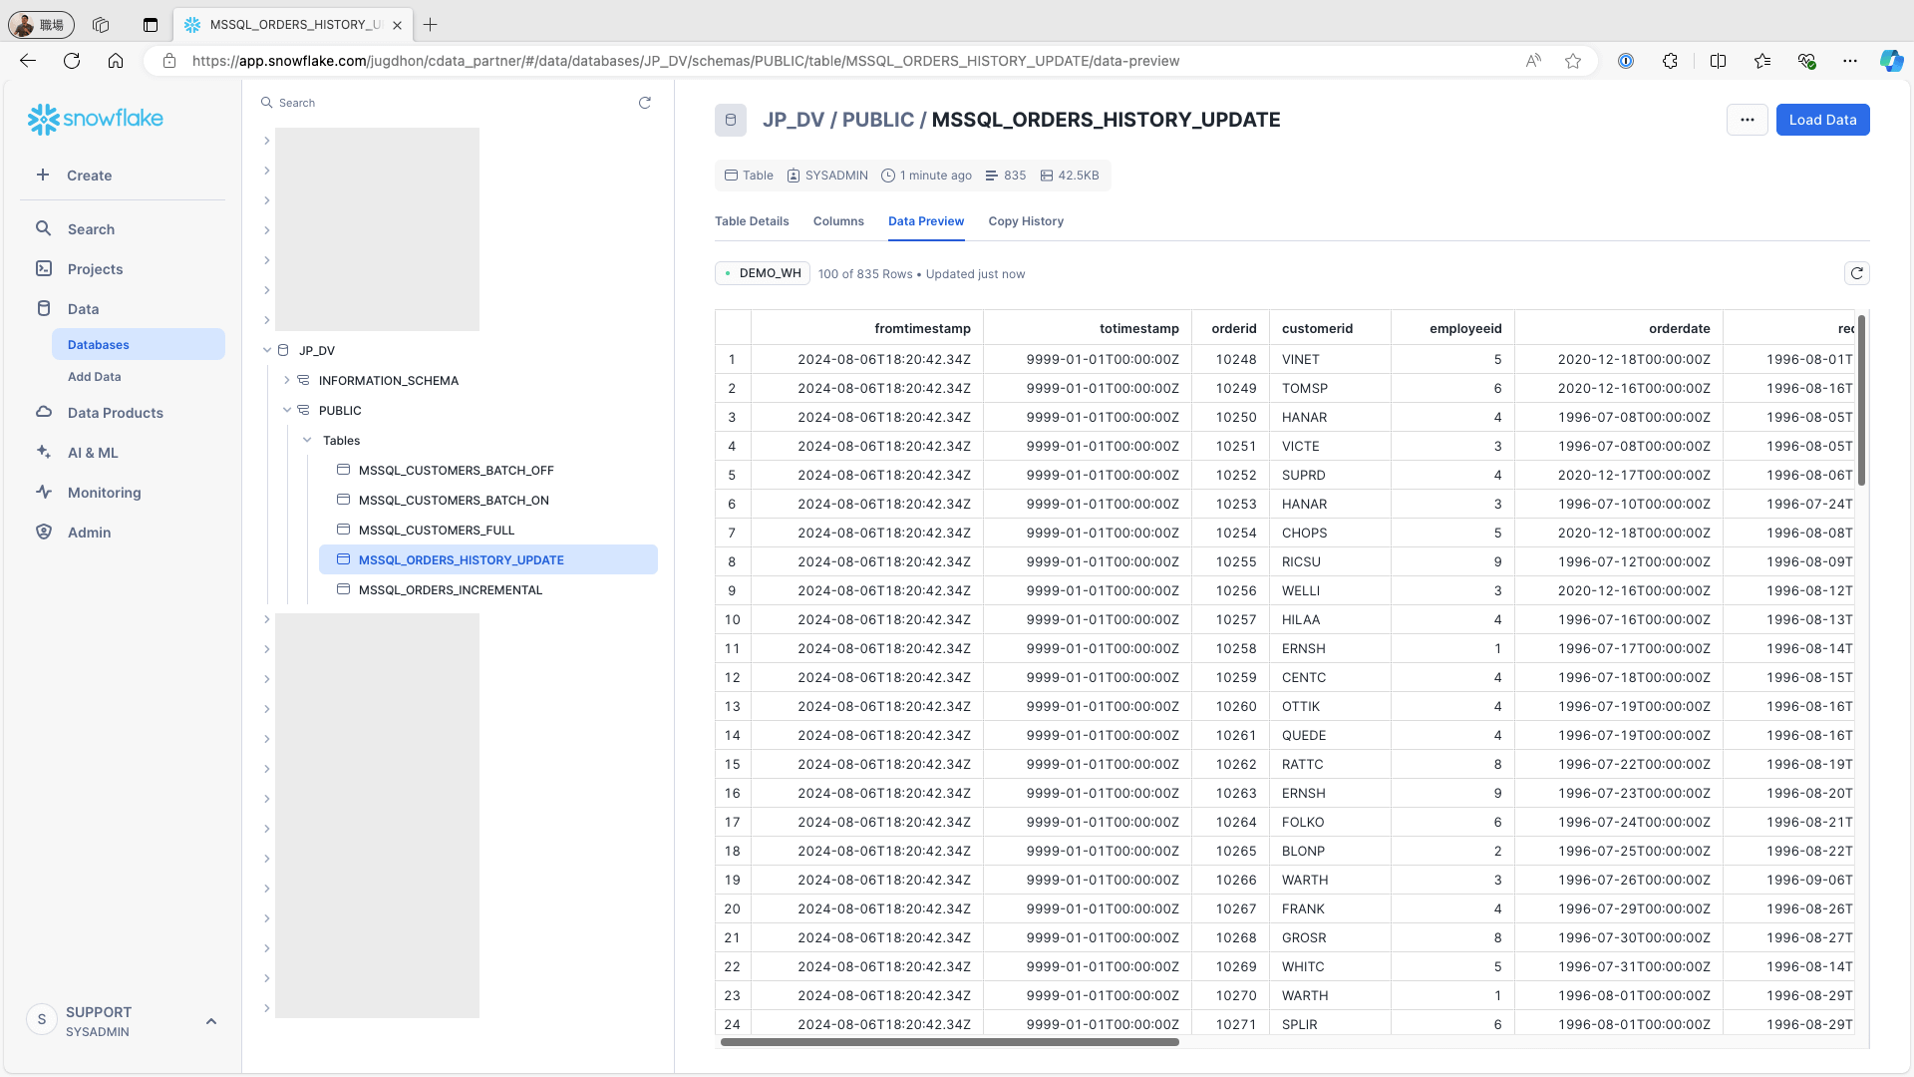Image resolution: width=1914 pixels, height=1077 pixels.
Task: Click the Load Data button
Action: (1822, 120)
